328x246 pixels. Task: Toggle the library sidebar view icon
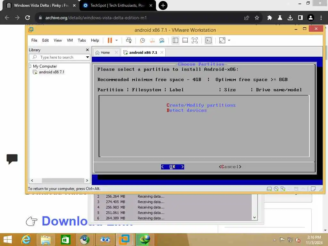pyautogui.click(x=176, y=40)
